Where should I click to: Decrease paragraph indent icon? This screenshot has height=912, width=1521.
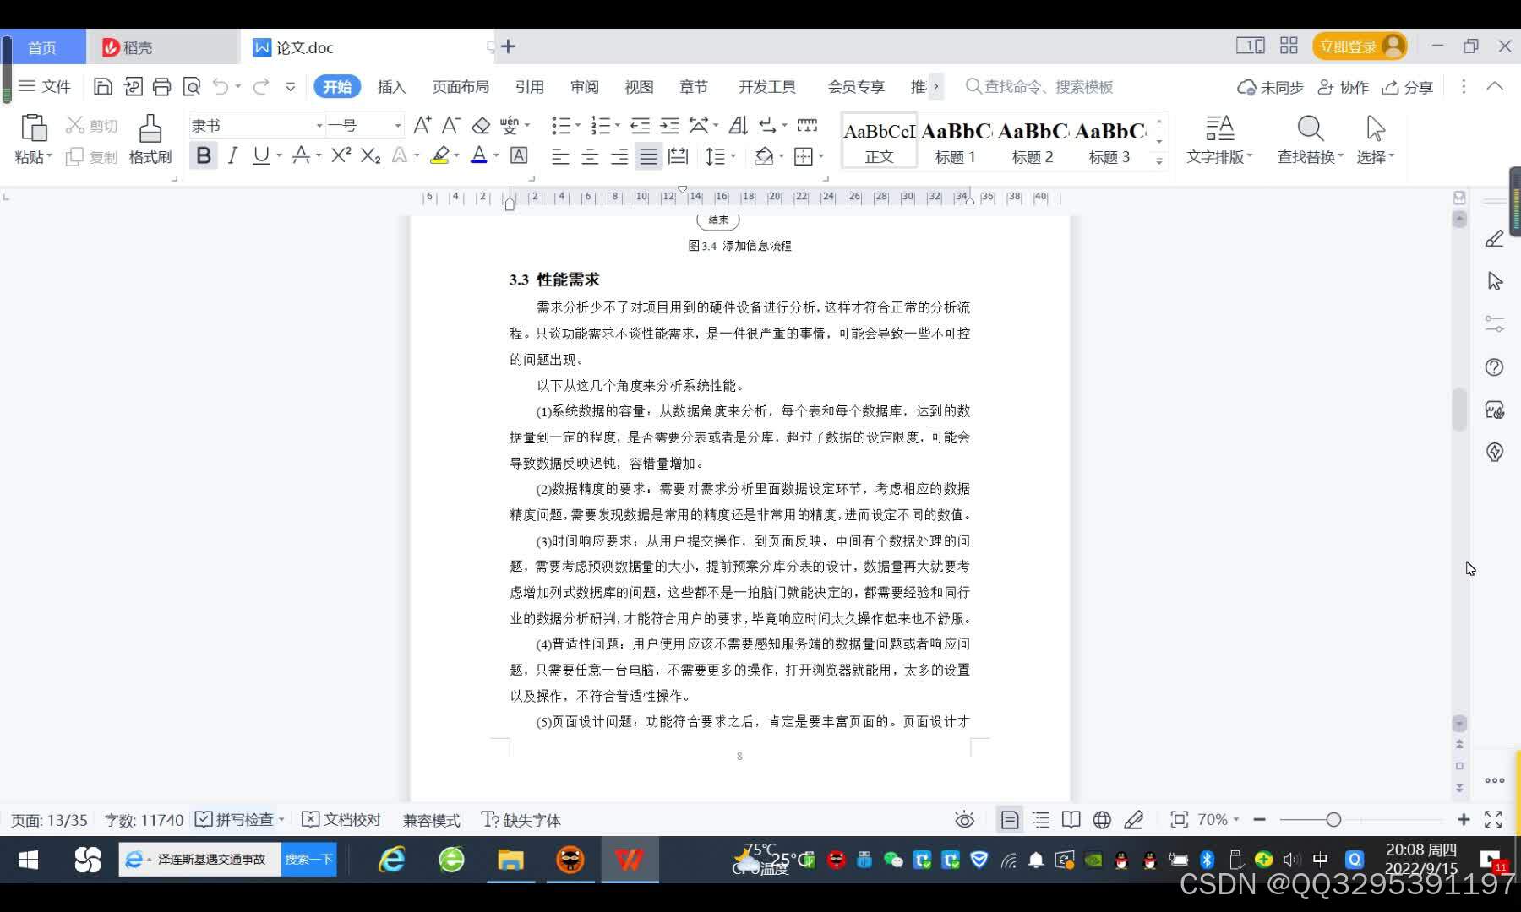click(x=641, y=126)
